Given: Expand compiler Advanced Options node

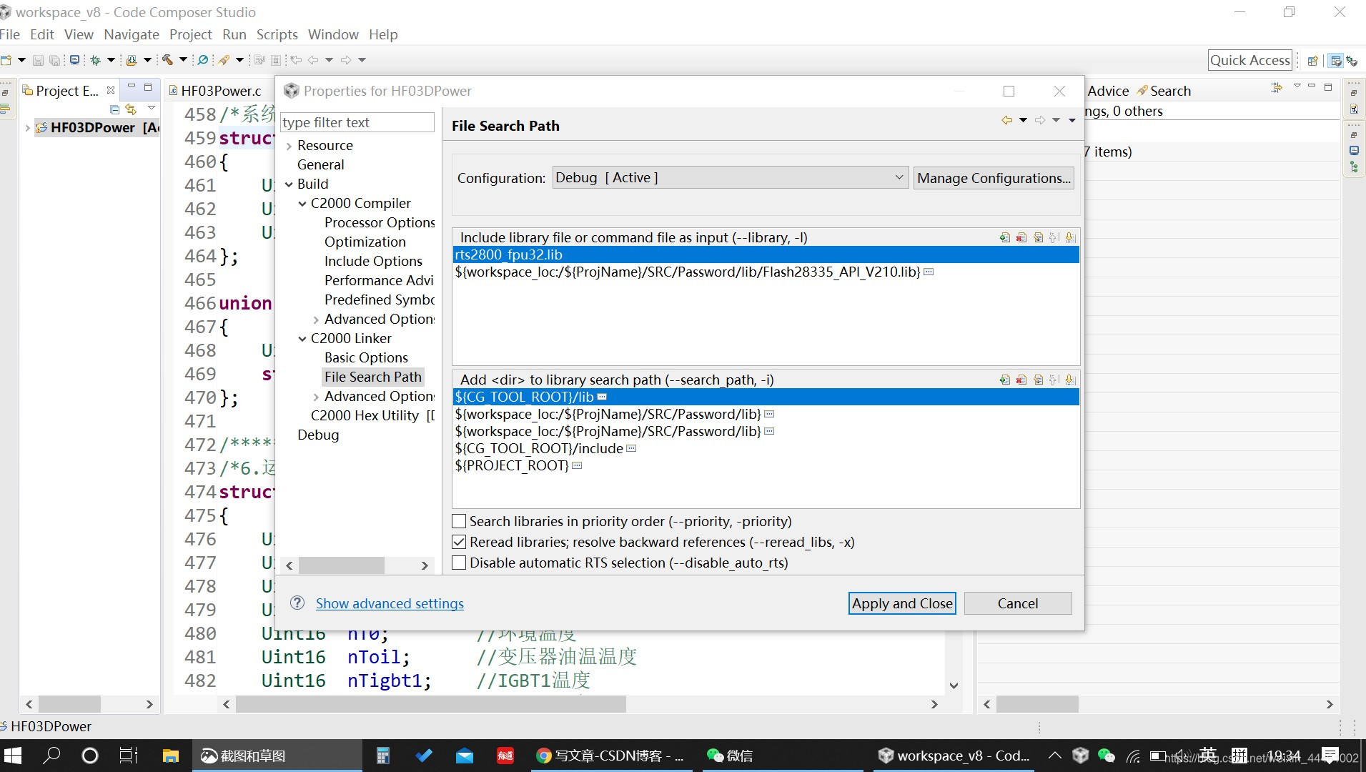Looking at the screenshot, I should click(x=316, y=320).
